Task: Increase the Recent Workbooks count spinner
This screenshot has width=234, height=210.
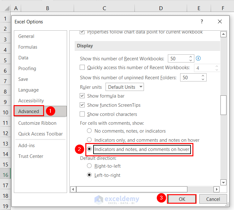Action: pyautogui.click(x=191, y=57)
